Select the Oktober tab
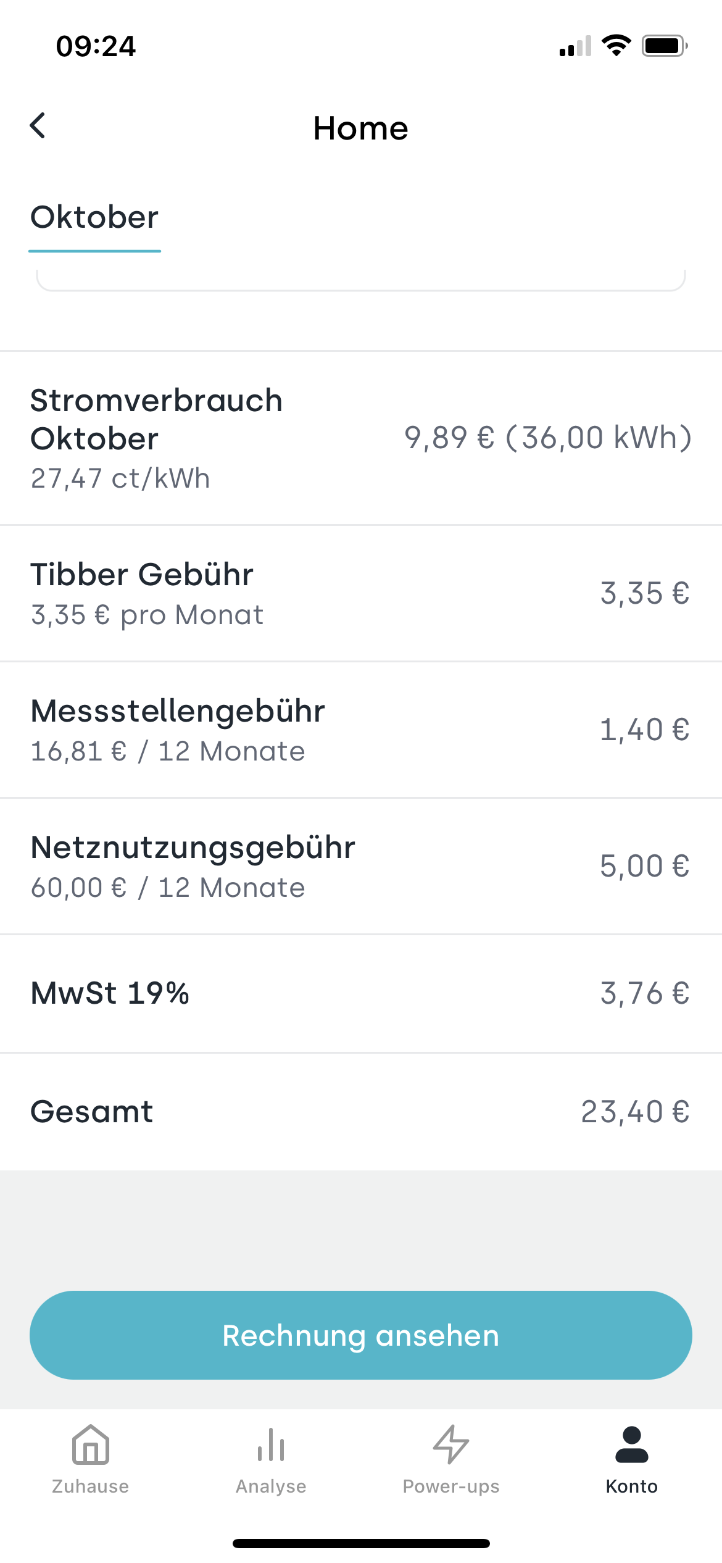Screen dimensions: 722x1563 [x=94, y=218]
